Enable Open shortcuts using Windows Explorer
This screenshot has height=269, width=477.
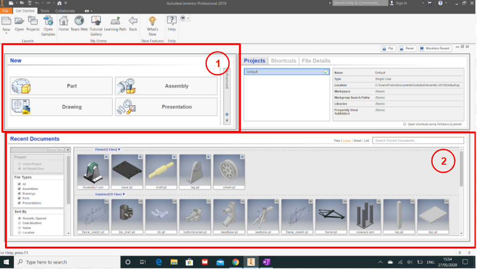405,124
